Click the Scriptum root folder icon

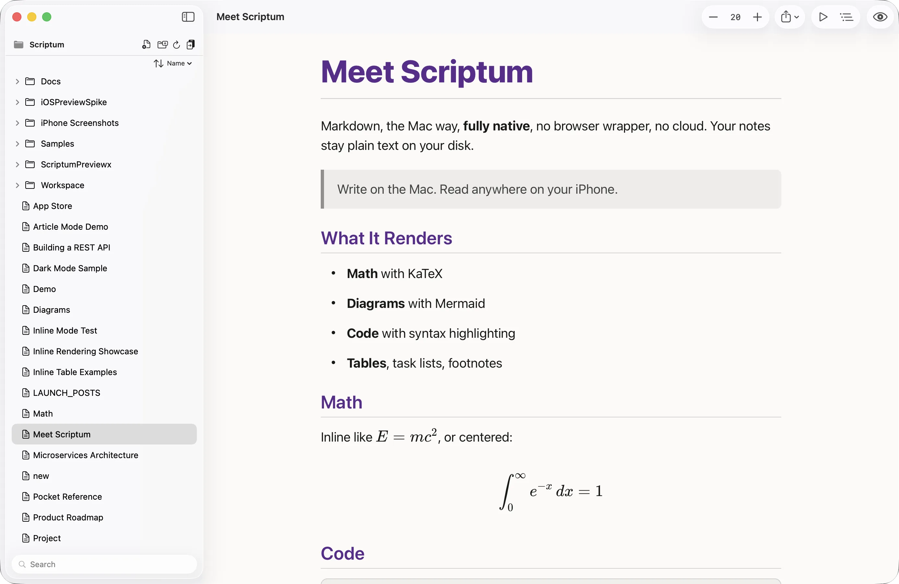(x=18, y=44)
